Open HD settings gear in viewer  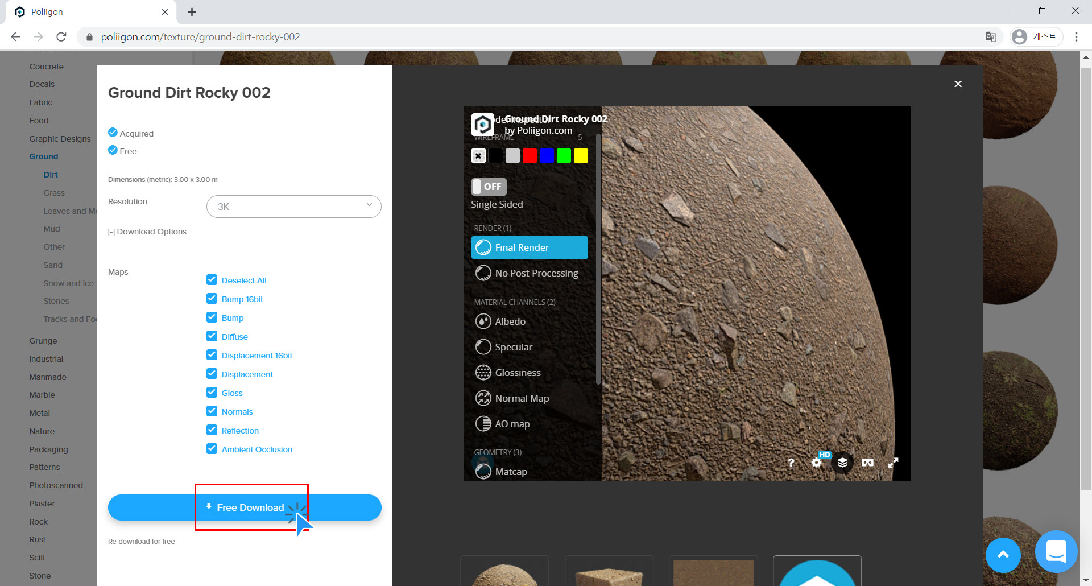(817, 462)
